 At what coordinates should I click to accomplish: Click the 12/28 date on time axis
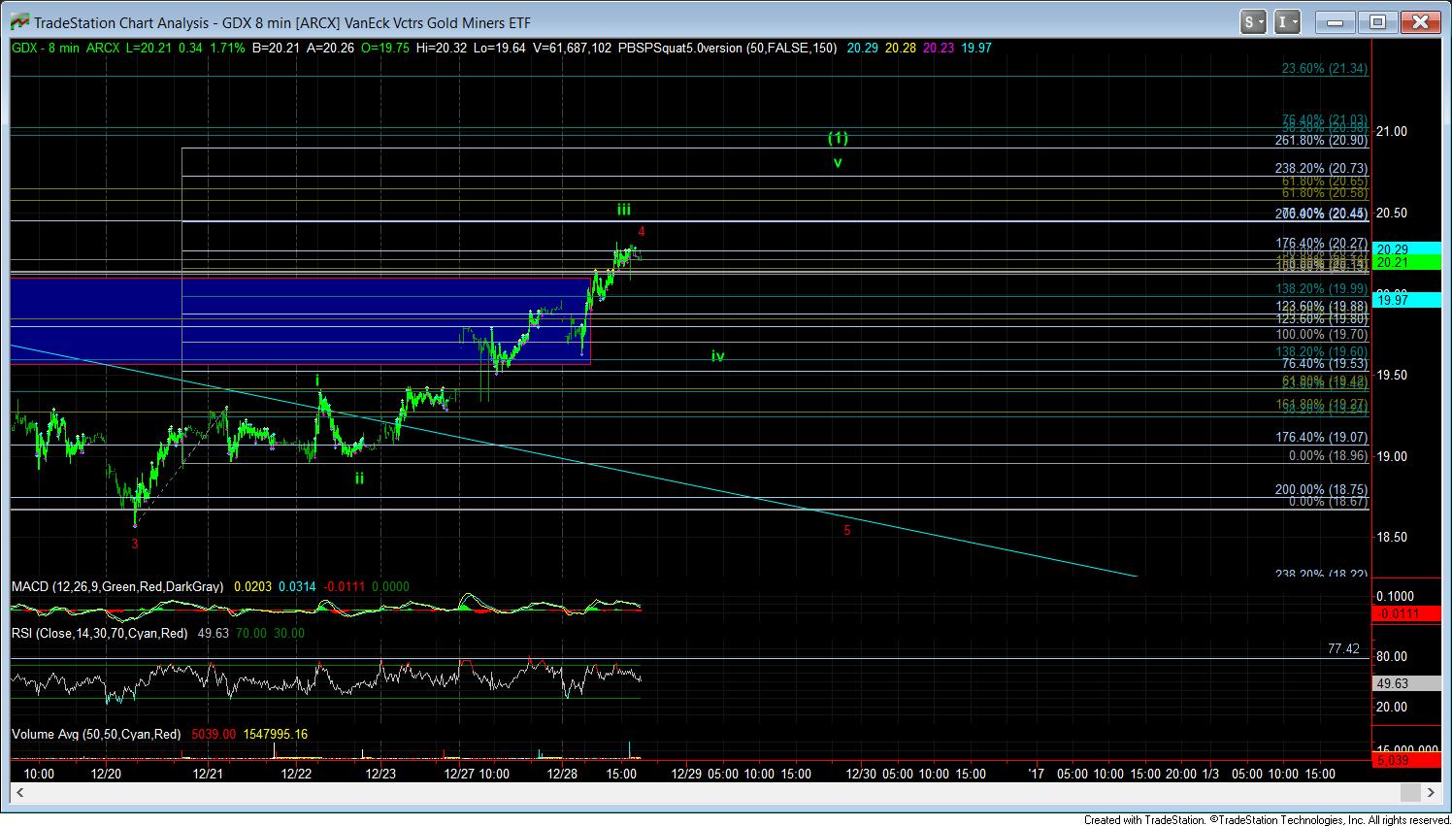click(x=563, y=774)
